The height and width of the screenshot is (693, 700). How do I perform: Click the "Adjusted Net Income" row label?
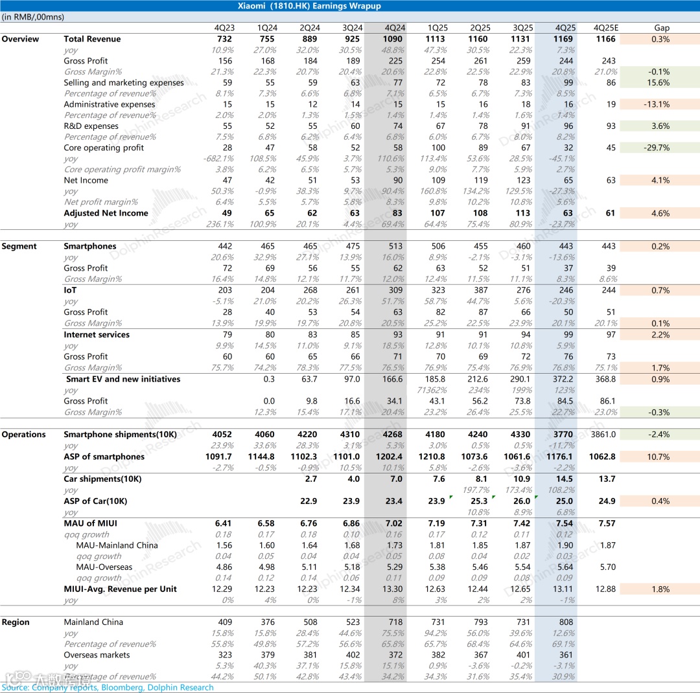tap(106, 213)
